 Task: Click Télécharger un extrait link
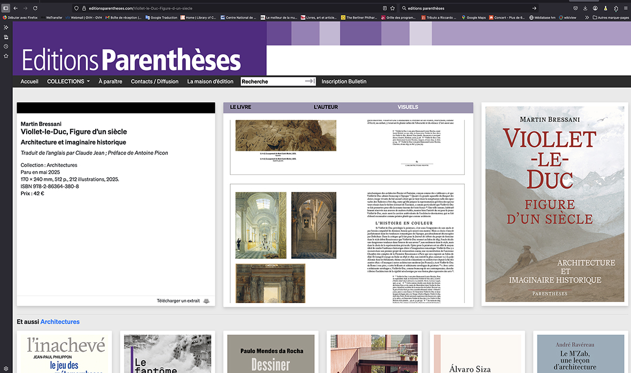(178, 300)
